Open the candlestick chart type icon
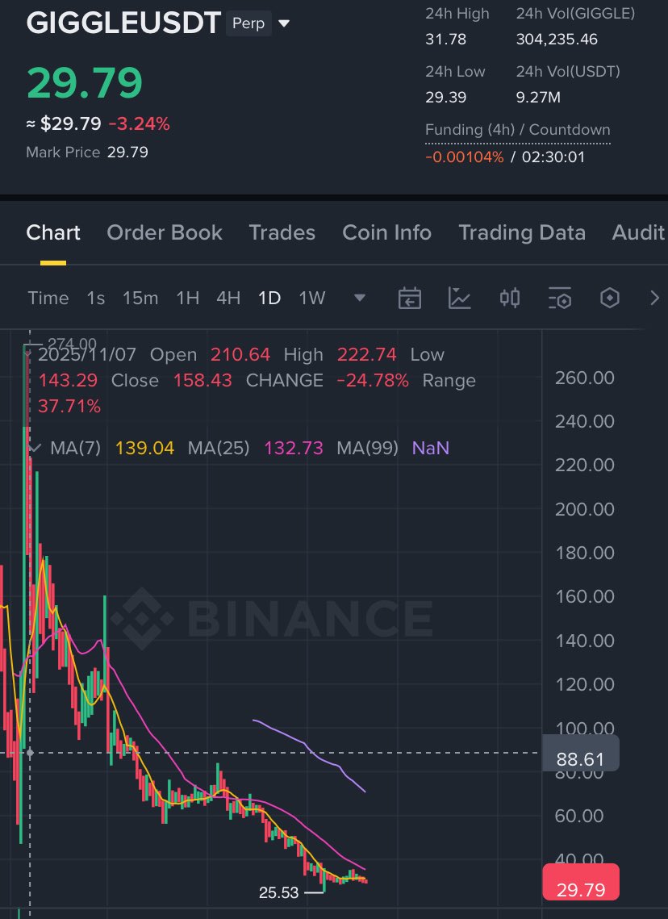 (x=509, y=299)
